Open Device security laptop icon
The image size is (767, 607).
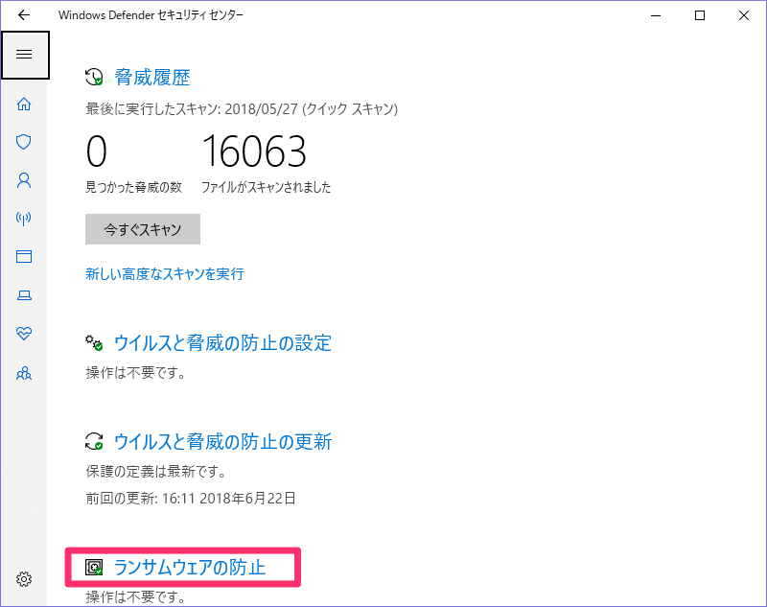coord(24,295)
